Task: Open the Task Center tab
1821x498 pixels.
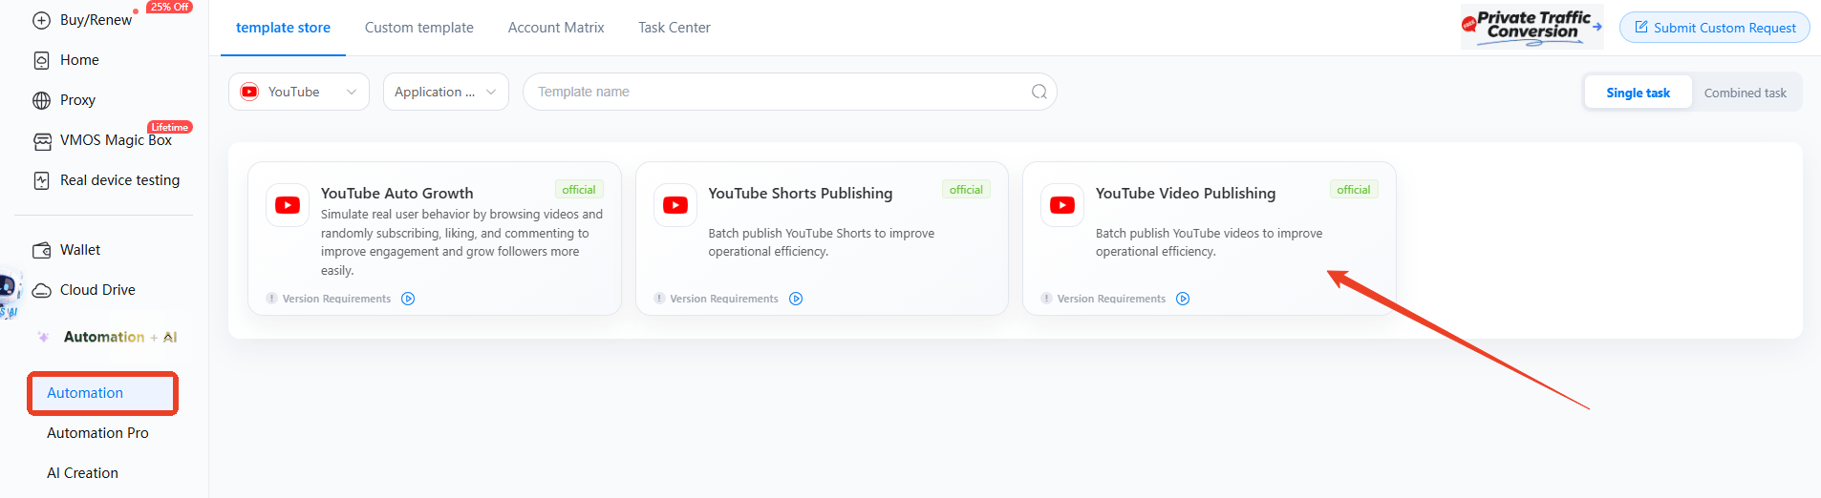Action: tap(675, 28)
